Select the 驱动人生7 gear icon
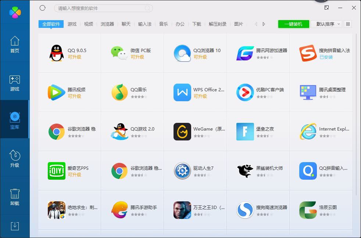The image size is (361, 238). click(x=182, y=171)
